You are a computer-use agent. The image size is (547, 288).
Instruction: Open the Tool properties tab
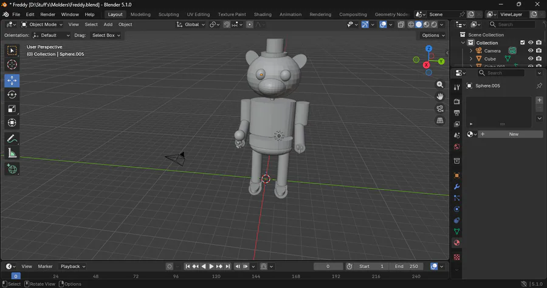(x=456, y=87)
